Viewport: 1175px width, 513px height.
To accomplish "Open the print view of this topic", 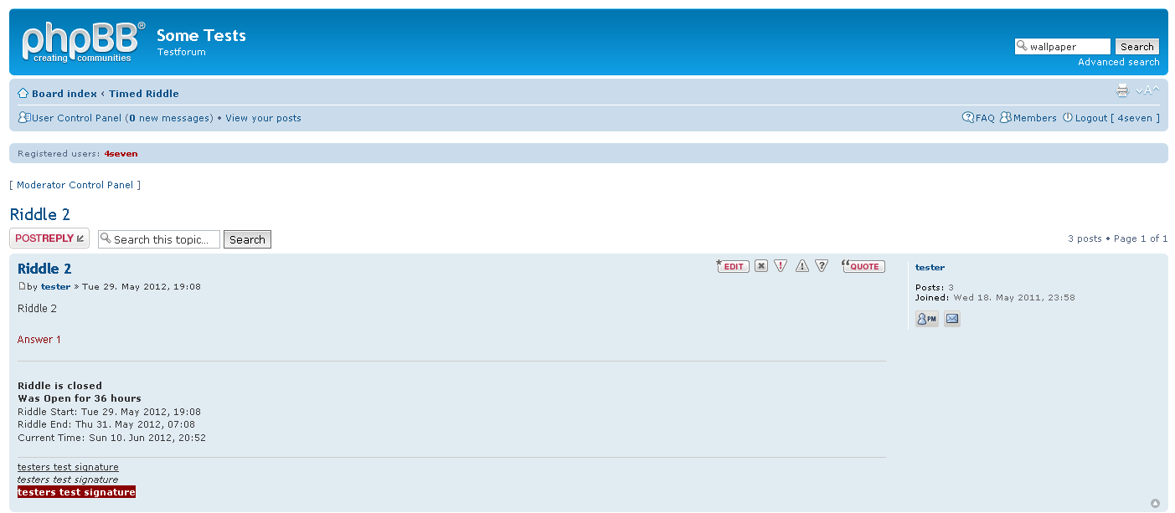I will [x=1122, y=91].
